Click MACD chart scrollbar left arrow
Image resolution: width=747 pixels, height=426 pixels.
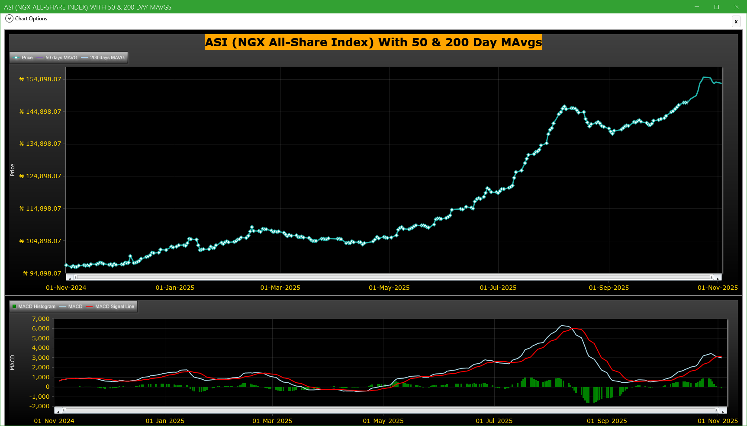tap(58, 410)
